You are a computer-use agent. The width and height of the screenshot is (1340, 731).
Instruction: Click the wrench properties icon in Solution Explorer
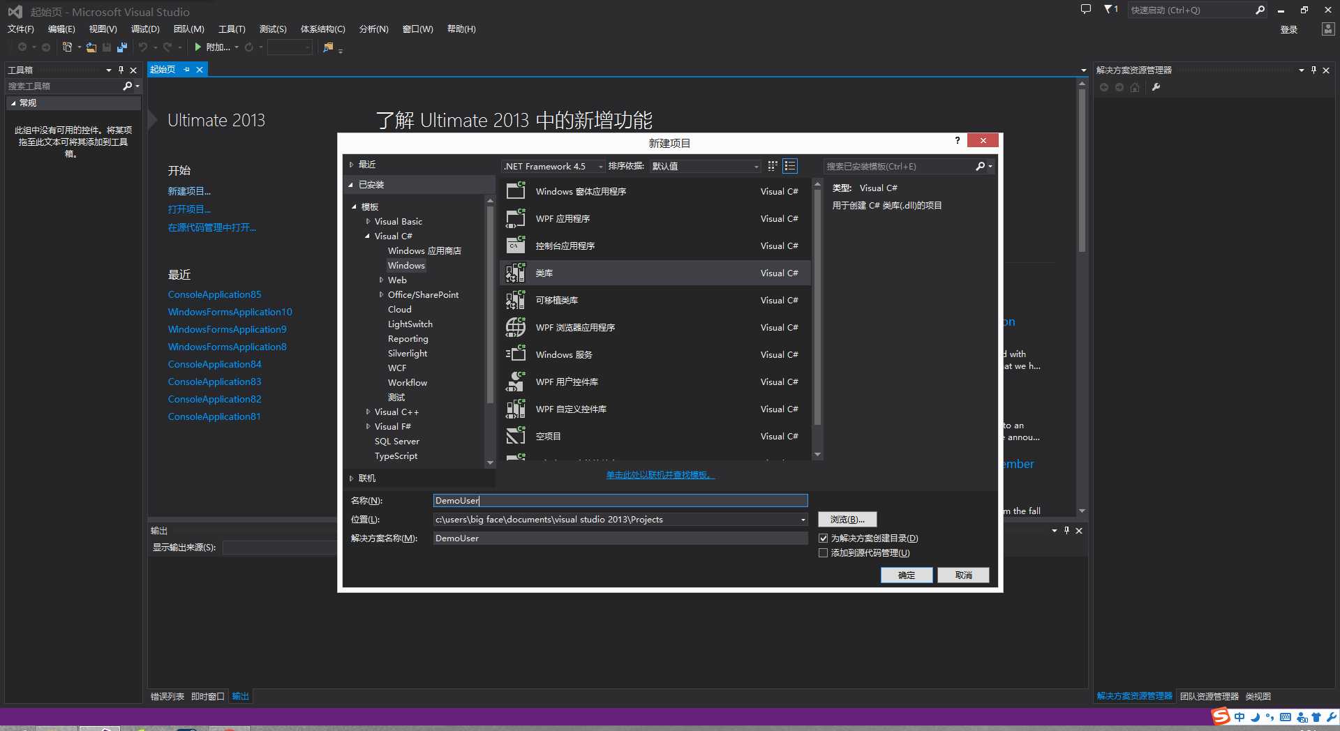pyautogui.click(x=1156, y=87)
